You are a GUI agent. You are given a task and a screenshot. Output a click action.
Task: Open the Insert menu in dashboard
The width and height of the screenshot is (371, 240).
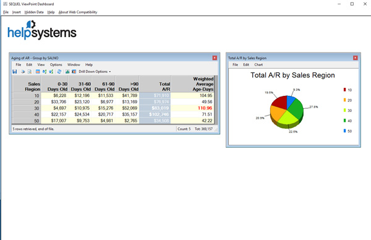(x=17, y=12)
